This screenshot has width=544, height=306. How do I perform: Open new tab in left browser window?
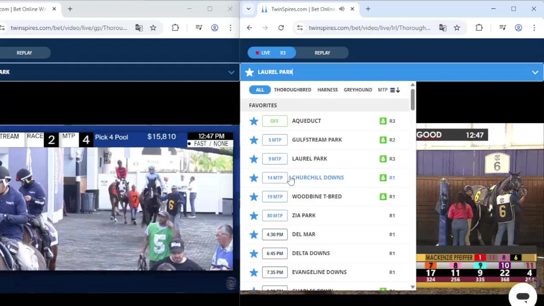coord(70,9)
